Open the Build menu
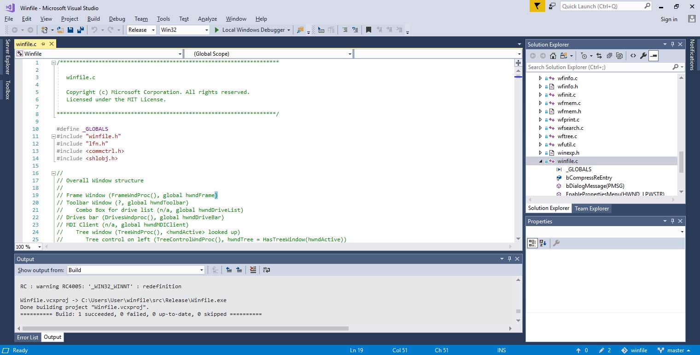This screenshot has width=700, height=355. pyautogui.click(x=93, y=19)
